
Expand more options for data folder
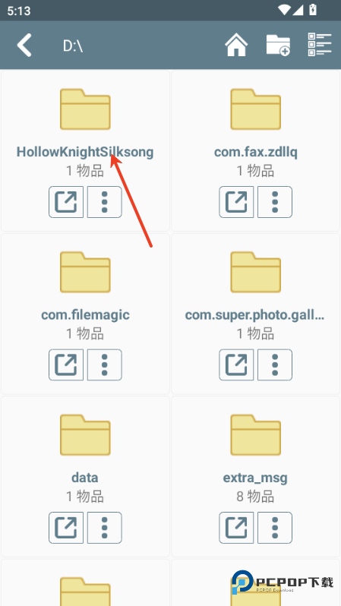pos(104,528)
